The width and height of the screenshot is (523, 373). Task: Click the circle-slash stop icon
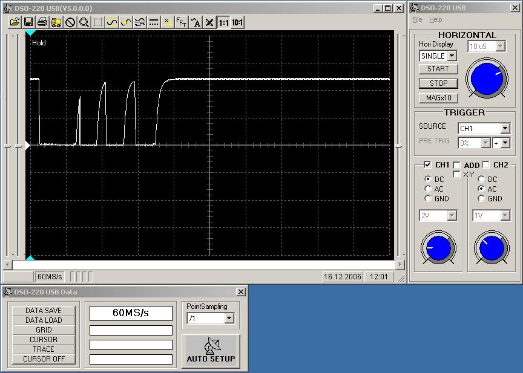click(x=70, y=22)
